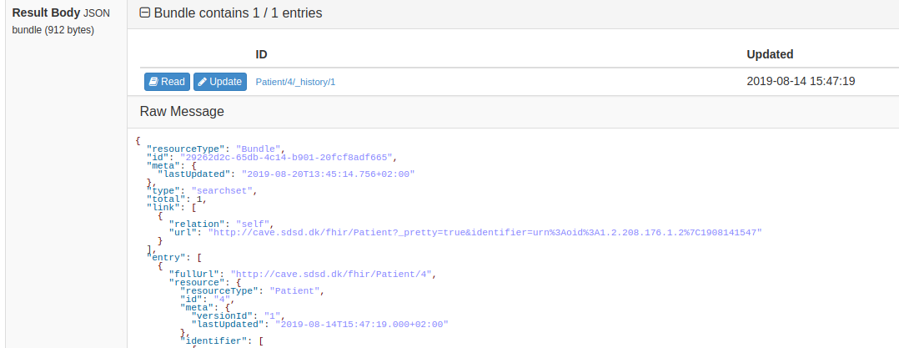Click the pencil icon on the Update button
The image size is (899, 348).
point(203,82)
